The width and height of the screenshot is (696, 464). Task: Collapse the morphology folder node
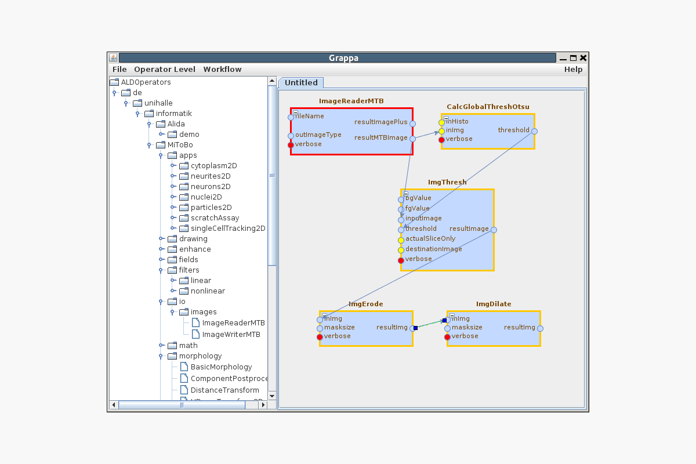coord(161,356)
